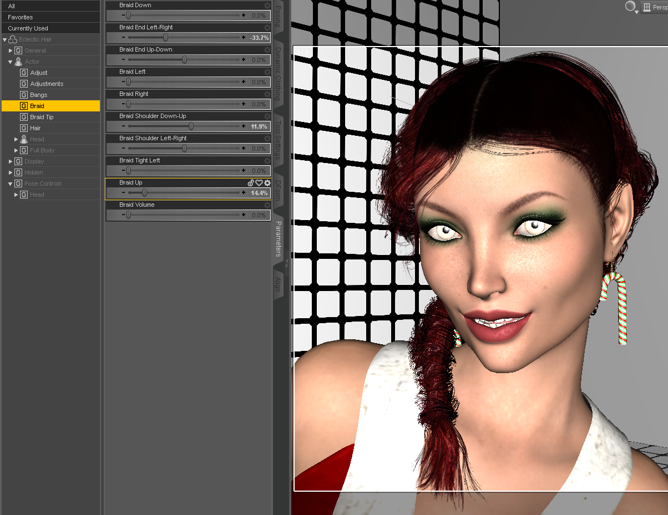Click the link icon on Braid Up
Screen dimensions: 668x515
pos(251,182)
